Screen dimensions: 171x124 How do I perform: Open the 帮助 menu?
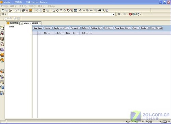coord(51,6)
